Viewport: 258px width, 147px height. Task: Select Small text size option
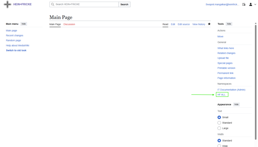pos(219,117)
